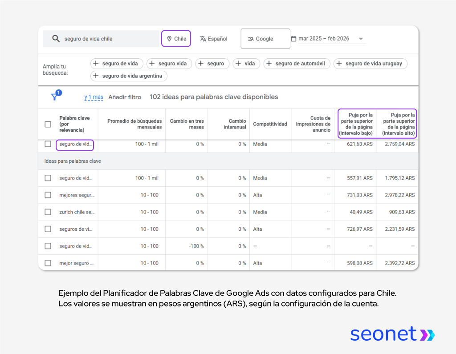Click the 'mejores segur...' keyword
This screenshot has height=354, width=456.
77,195
